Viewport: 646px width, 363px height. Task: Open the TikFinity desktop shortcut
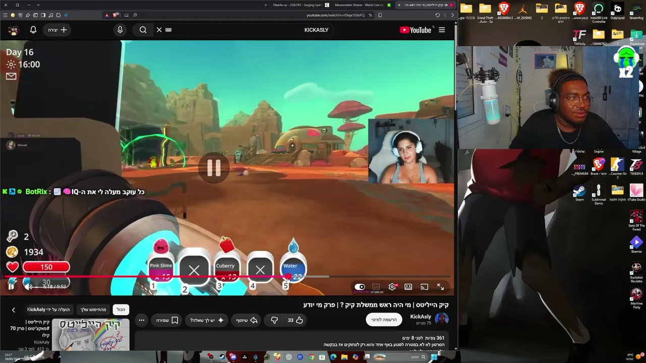click(579, 37)
